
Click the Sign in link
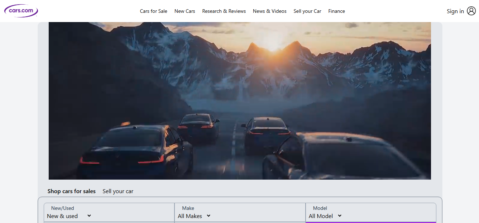[x=455, y=11]
